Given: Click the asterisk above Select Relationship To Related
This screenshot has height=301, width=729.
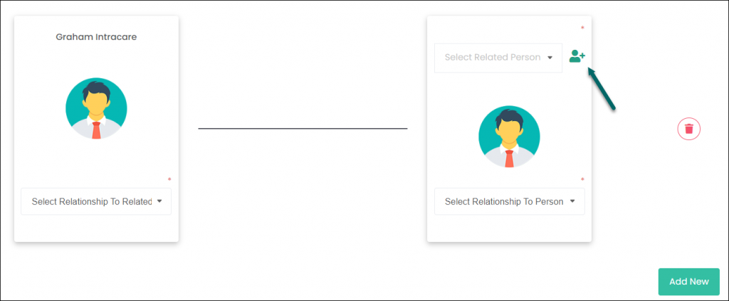Looking at the screenshot, I should (169, 180).
